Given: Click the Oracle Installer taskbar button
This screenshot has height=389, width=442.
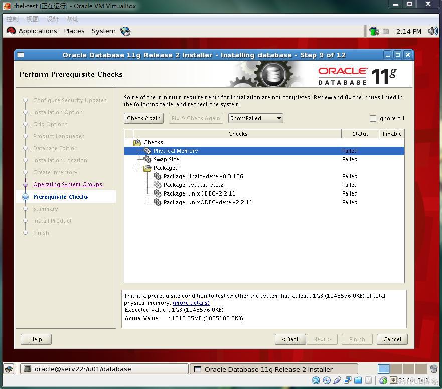Looking at the screenshot, I should [x=274, y=369].
